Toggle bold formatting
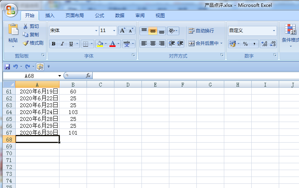 click(x=53, y=44)
